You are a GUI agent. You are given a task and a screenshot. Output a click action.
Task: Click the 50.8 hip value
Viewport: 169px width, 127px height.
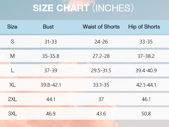point(146,114)
